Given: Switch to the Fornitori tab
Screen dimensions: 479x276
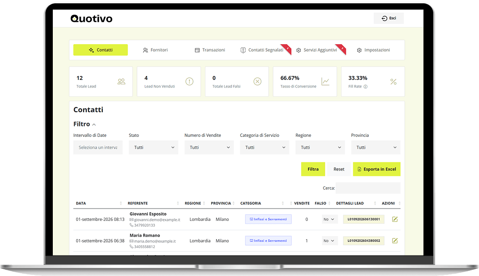Looking at the screenshot, I should 156,50.
